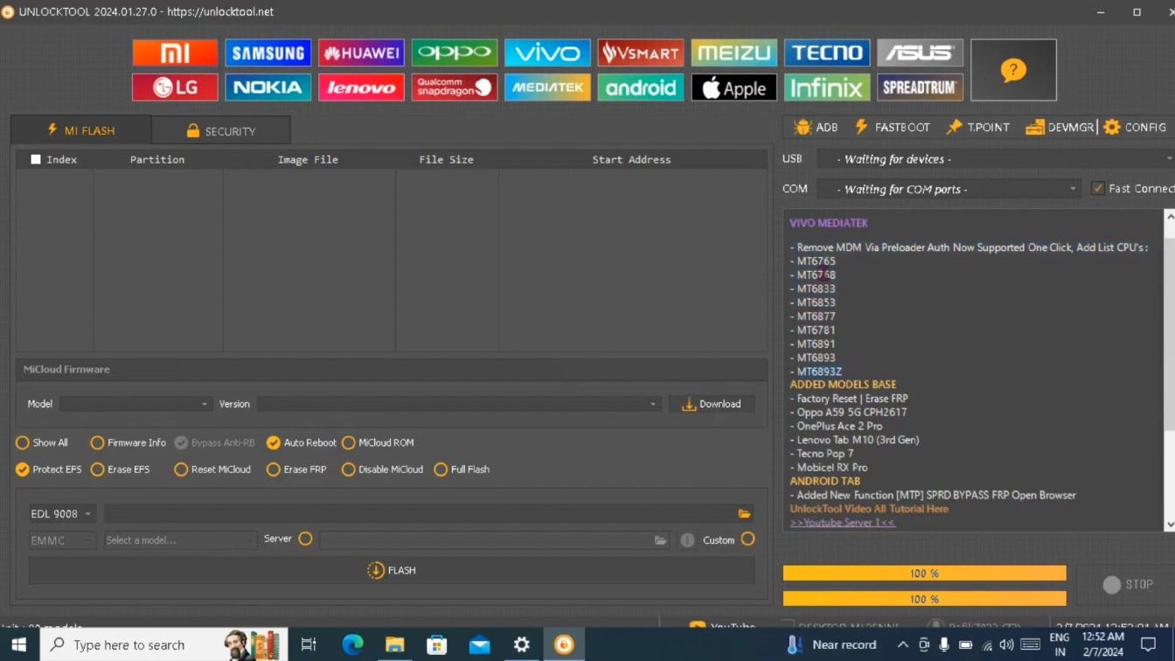Open the COM Waiting for COM ports dropdown

(x=949, y=189)
